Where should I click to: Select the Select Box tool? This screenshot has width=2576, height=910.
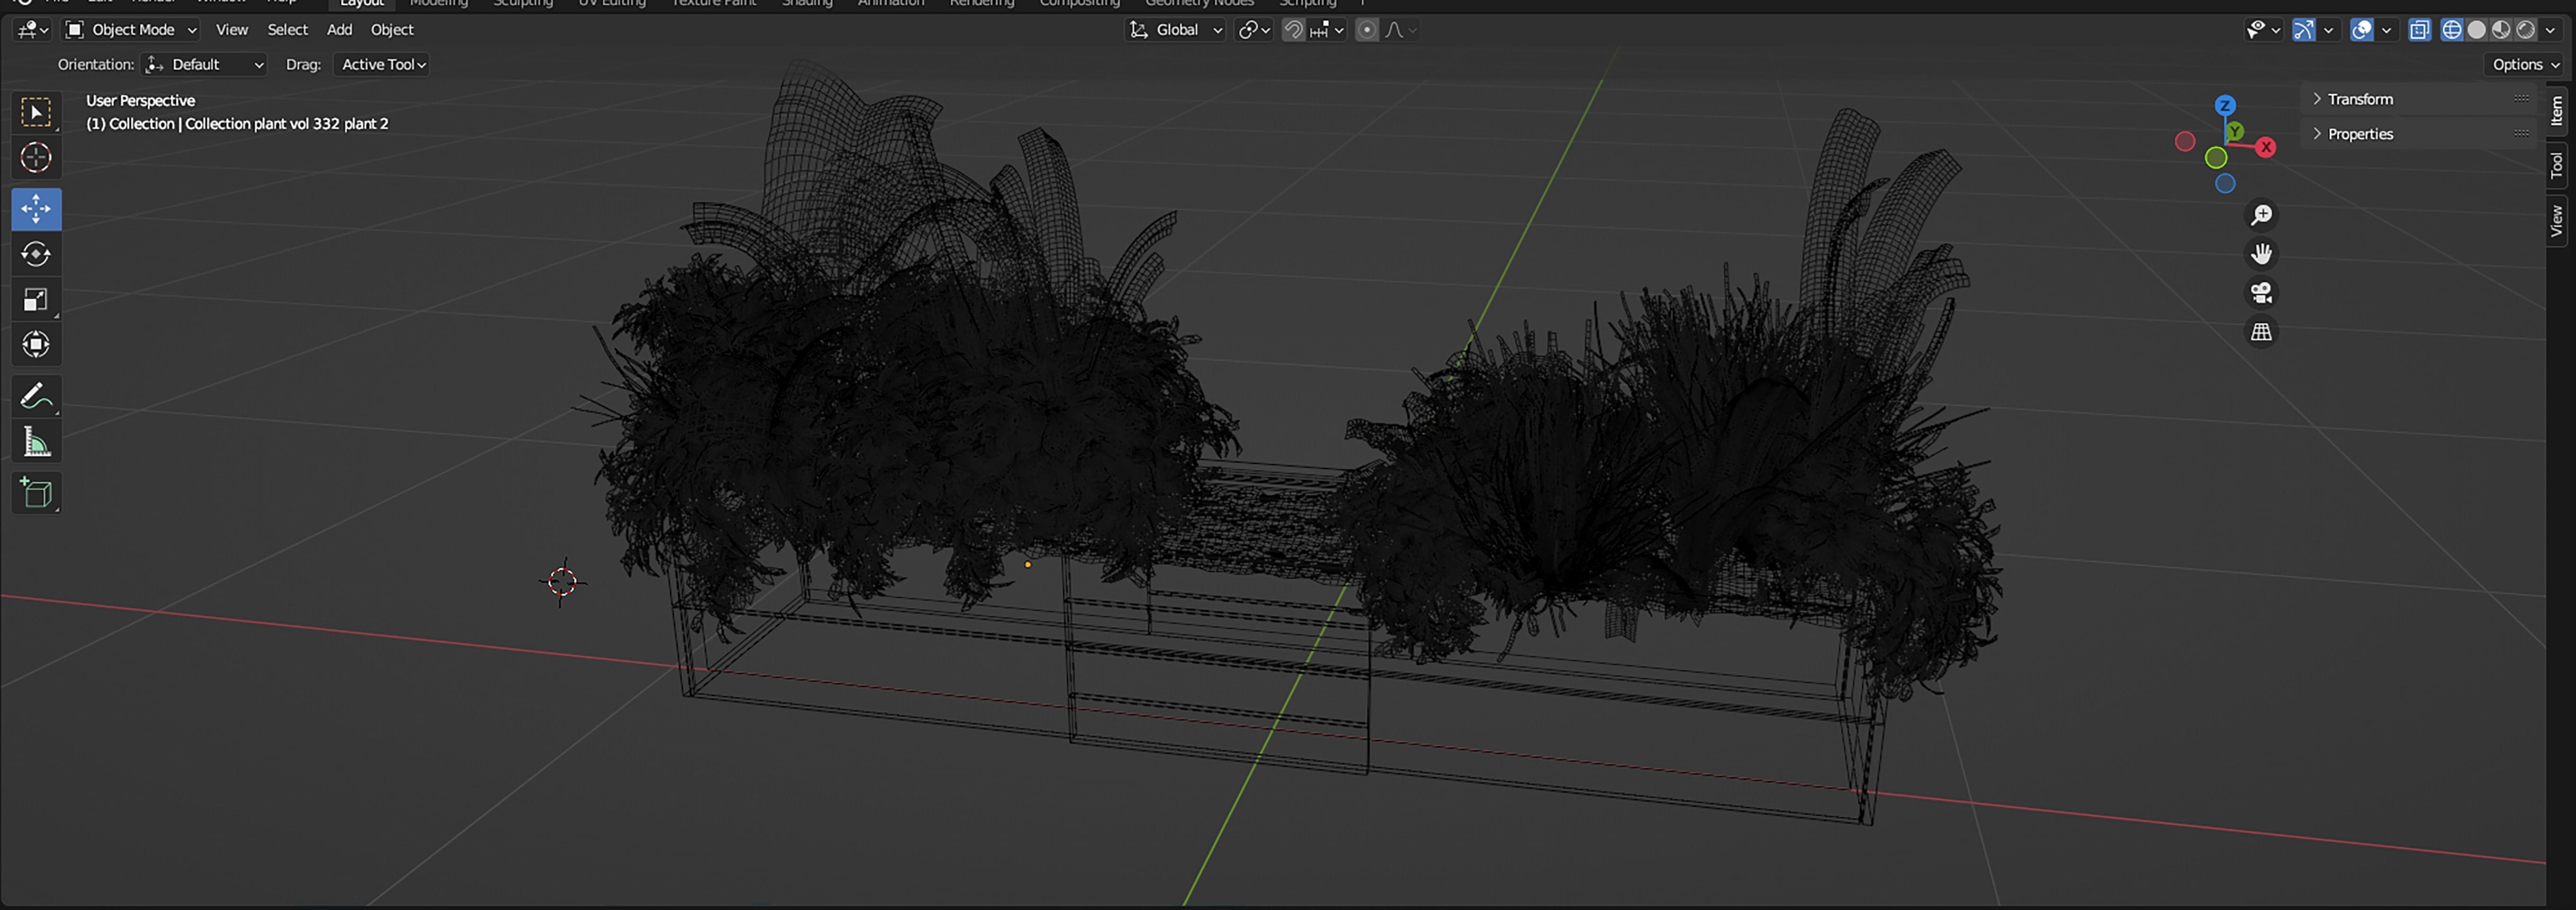point(36,112)
